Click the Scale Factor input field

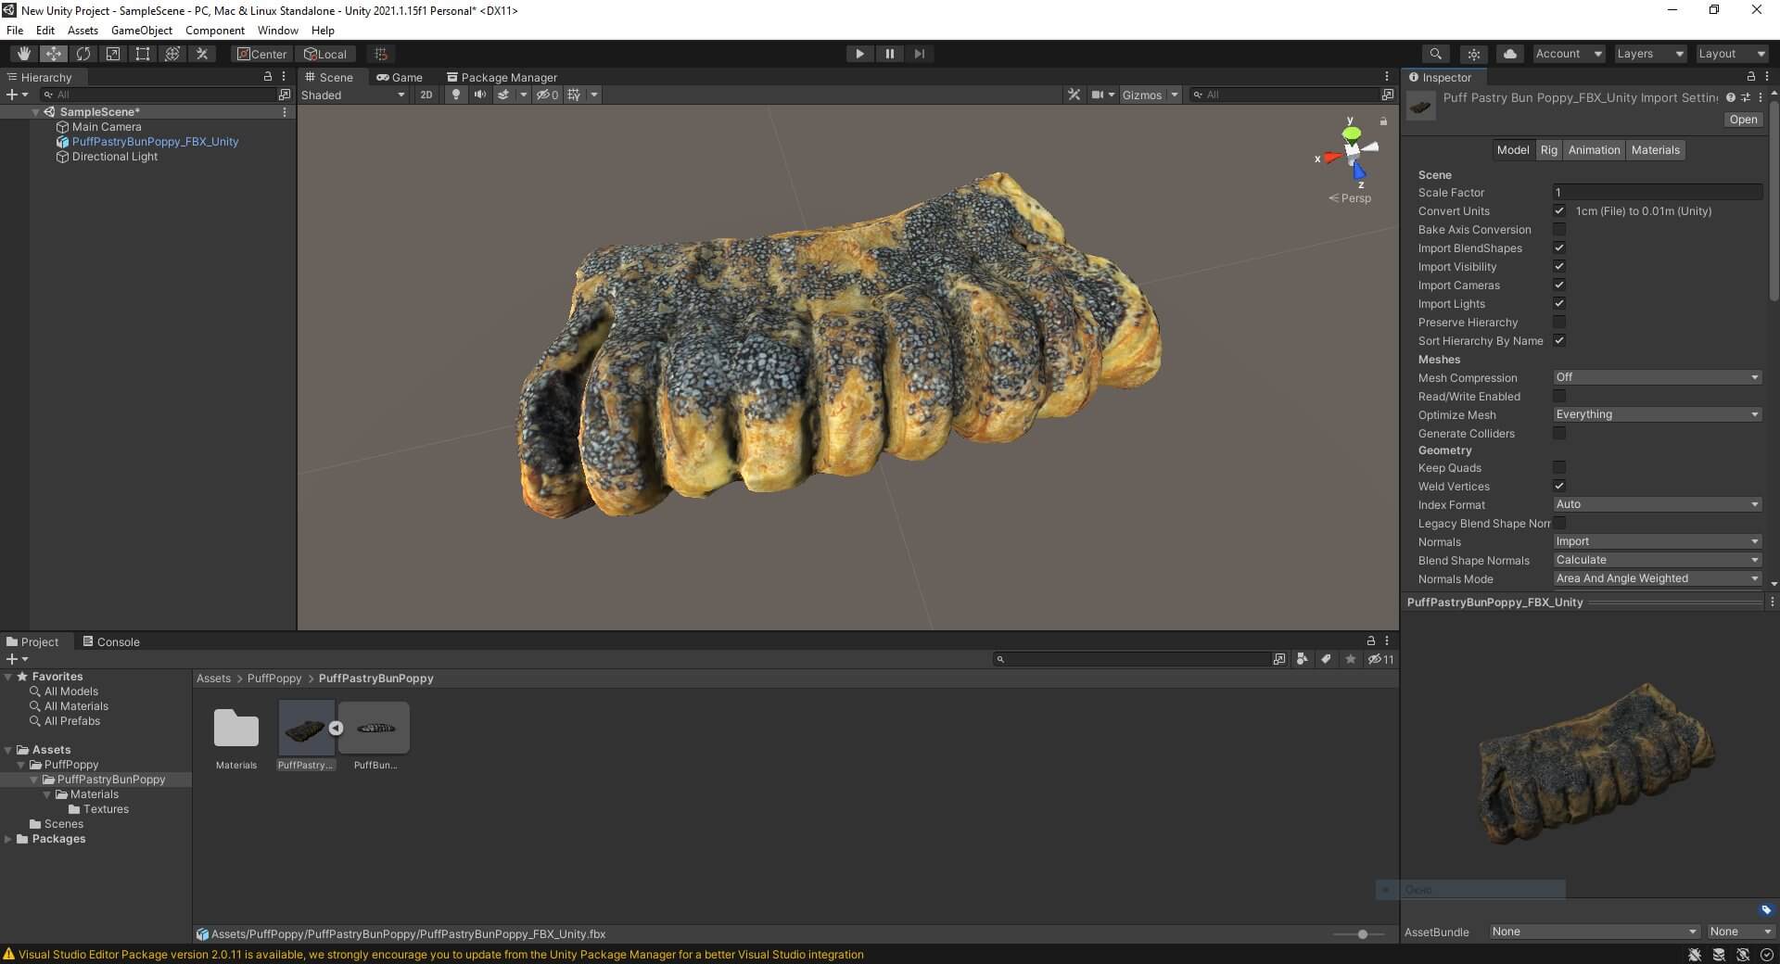(x=1657, y=193)
